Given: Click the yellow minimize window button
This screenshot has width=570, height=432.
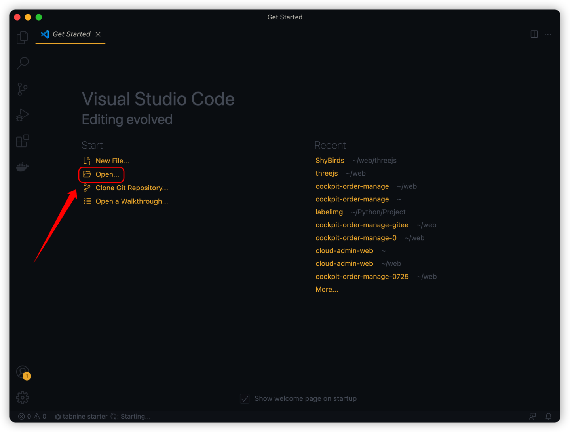Looking at the screenshot, I should click(x=28, y=17).
